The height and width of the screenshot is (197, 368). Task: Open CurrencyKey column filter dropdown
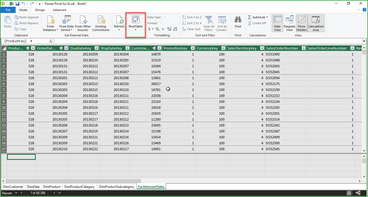tap(223, 48)
